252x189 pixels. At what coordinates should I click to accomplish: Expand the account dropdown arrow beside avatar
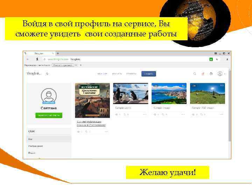[225, 74]
